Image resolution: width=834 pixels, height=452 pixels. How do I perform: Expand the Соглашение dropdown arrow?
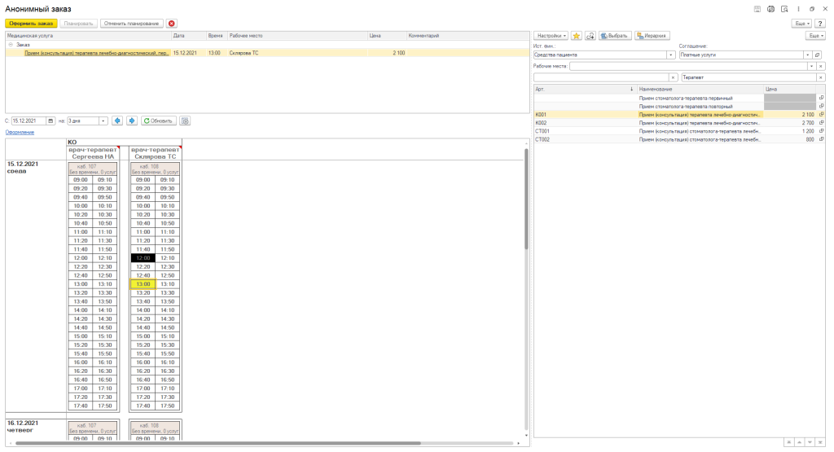(x=807, y=55)
